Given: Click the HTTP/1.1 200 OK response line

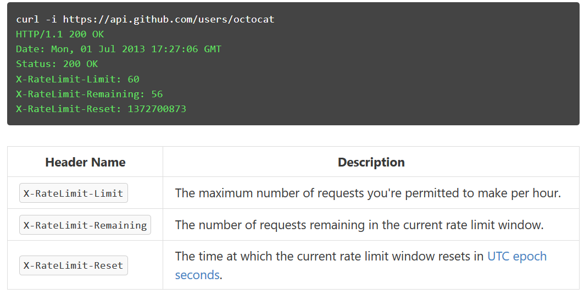Looking at the screenshot, I should point(60,34).
